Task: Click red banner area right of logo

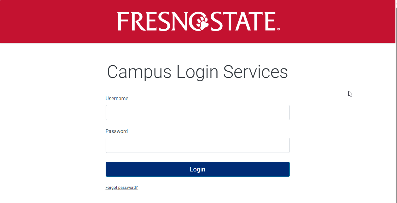Action: (337, 21)
